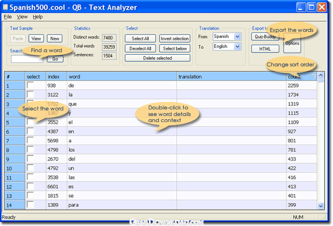Maximize the Text Analyzer window
This screenshot has height=226, width=333.
(x=311, y=8)
